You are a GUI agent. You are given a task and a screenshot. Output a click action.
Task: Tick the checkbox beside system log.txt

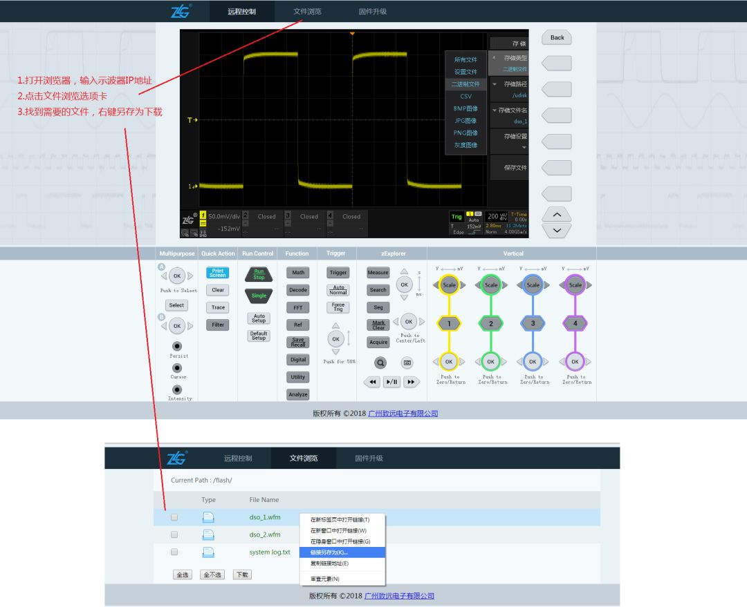pos(174,552)
